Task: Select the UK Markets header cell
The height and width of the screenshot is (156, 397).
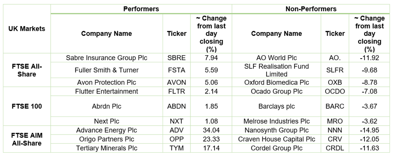Action: click(27, 29)
